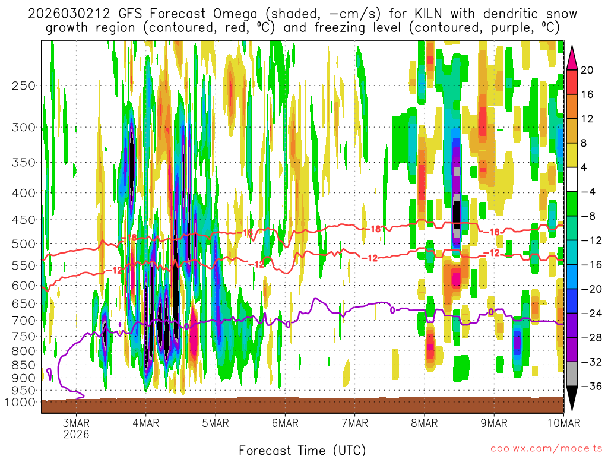The width and height of the screenshot is (608, 456).
Task: Click the gray color bar segment between -32 and -36
Action: point(572,374)
